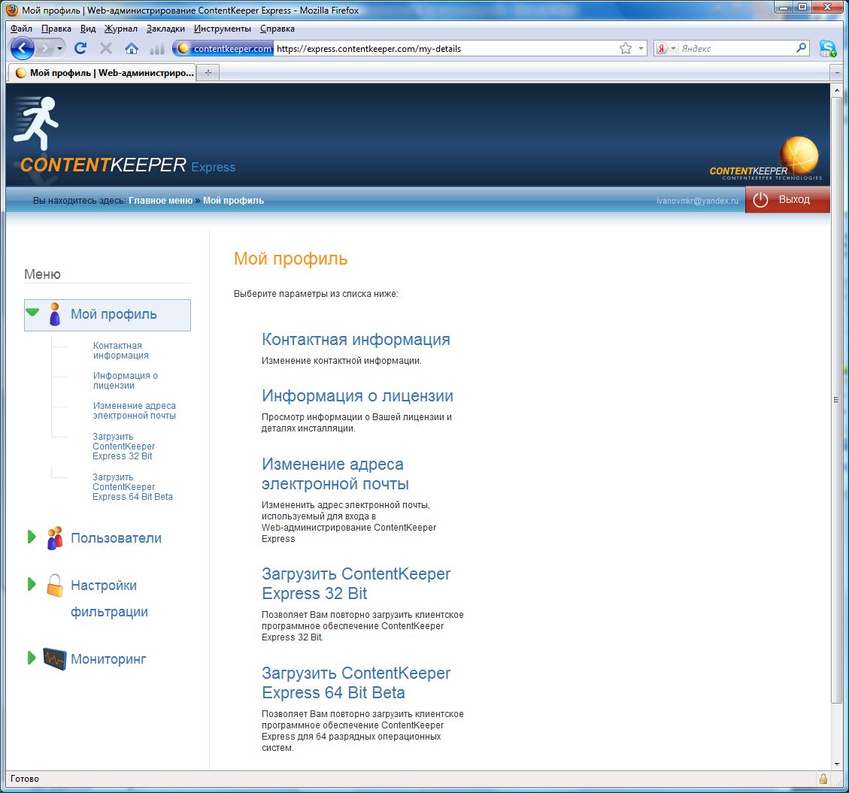Open the Настройки фильтрации menu section
The width and height of the screenshot is (849, 793).
(109, 598)
